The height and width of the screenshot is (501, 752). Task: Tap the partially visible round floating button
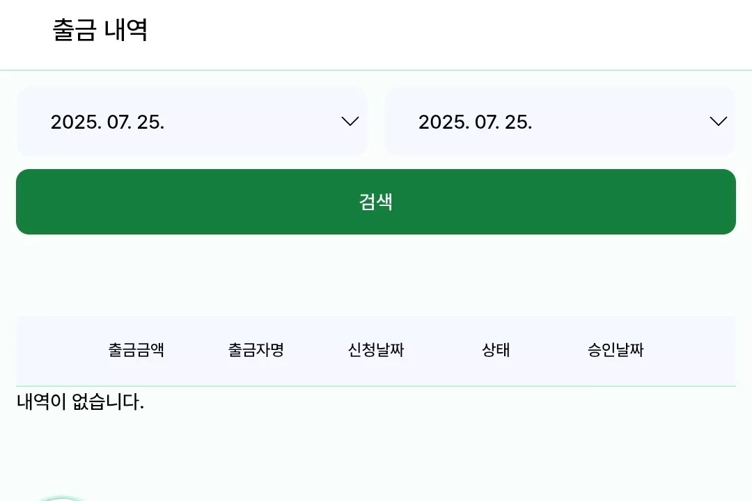[x=63, y=499]
